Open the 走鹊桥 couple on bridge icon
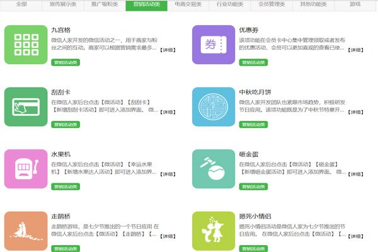 click(26, 231)
